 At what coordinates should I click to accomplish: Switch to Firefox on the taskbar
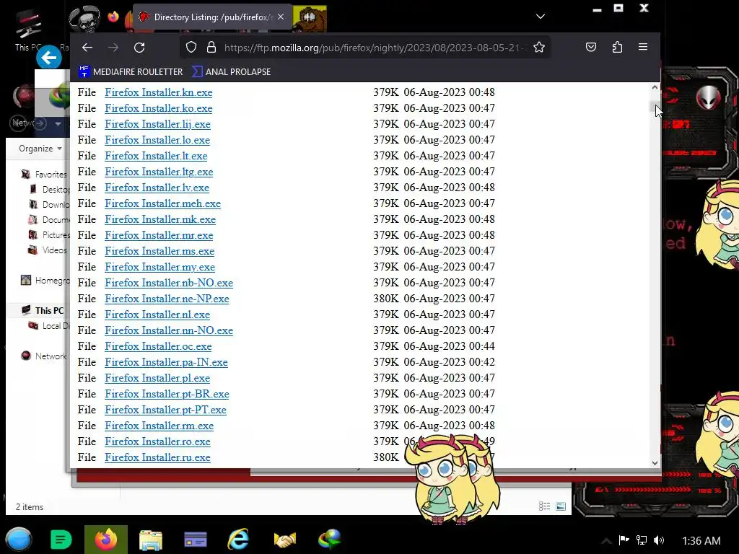pos(106,540)
